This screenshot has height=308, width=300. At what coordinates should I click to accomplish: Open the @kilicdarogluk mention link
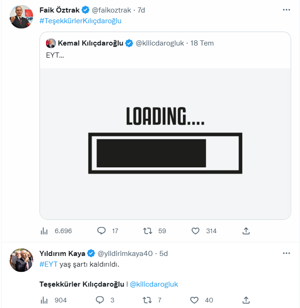[x=154, y=284]
